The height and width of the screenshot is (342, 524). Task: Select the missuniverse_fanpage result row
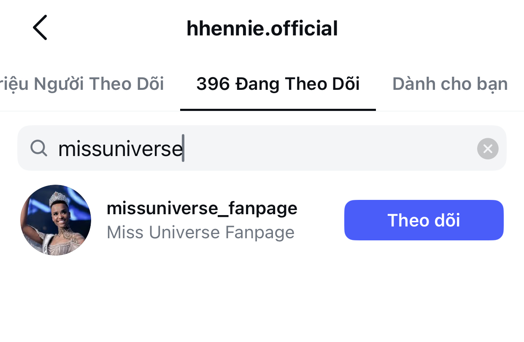click(262, 220)
